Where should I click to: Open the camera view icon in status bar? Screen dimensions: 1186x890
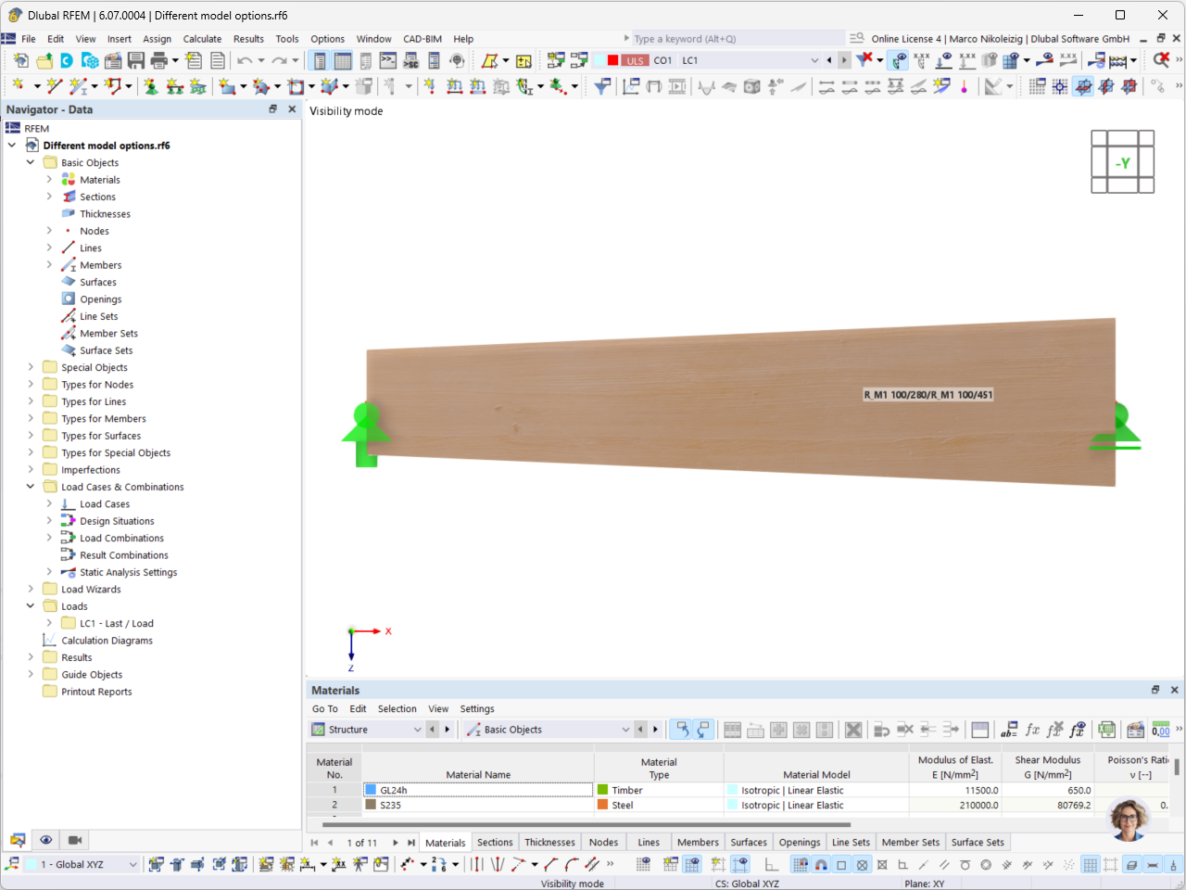[x=74, y=840]
